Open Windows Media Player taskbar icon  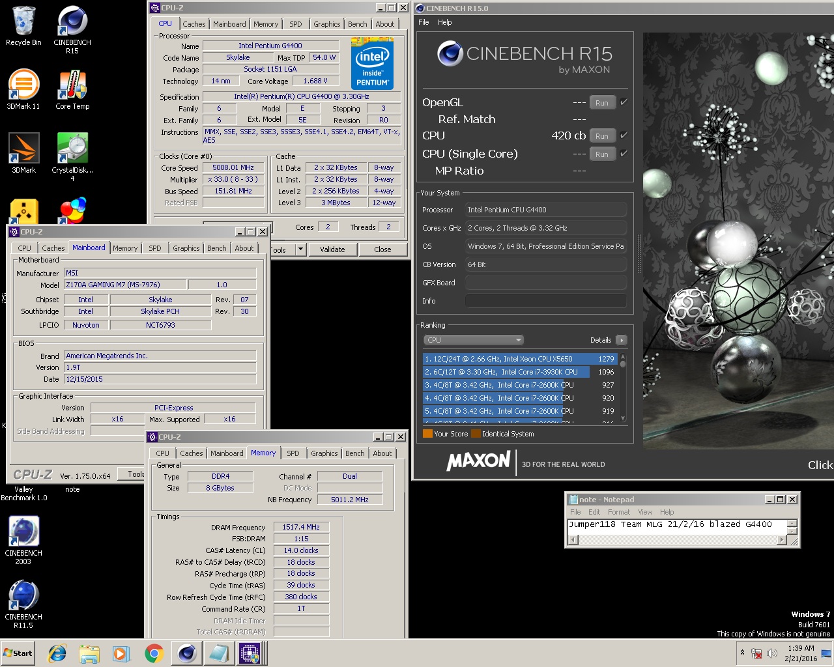[121, 653]
